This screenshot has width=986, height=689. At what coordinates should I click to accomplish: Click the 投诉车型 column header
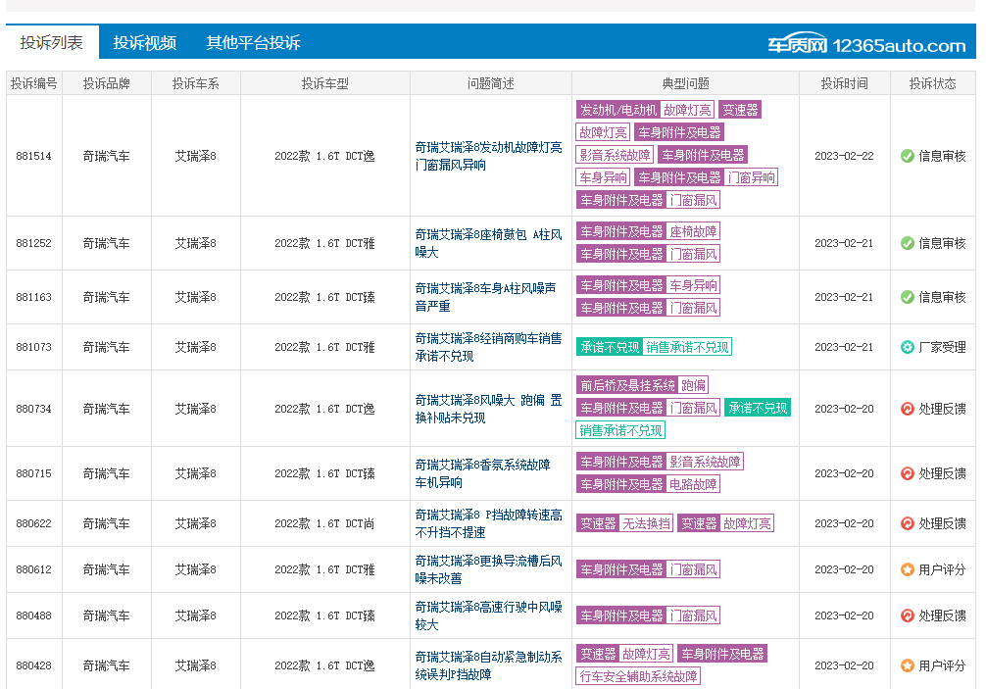coord(325,83)
